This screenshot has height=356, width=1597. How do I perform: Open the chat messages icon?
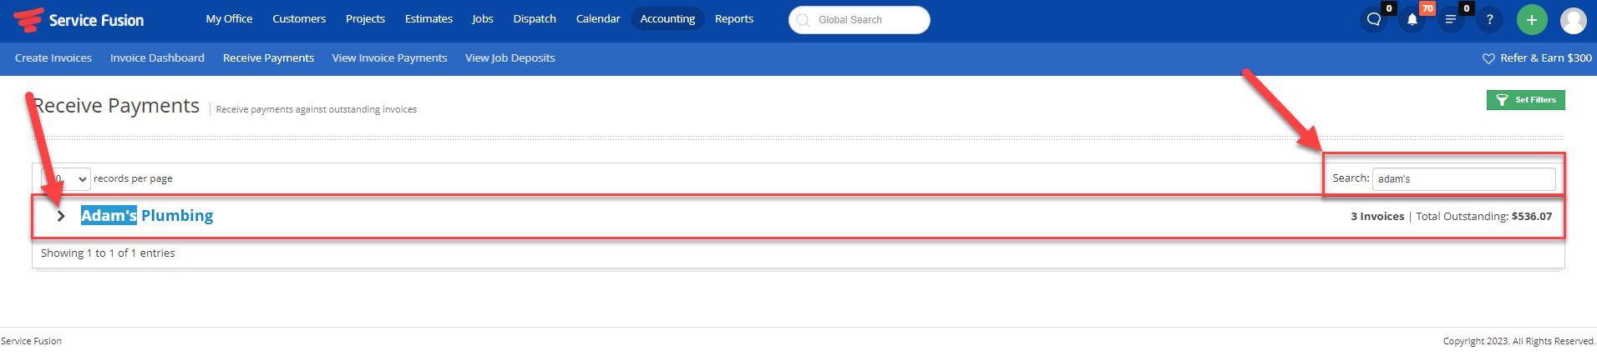(1373, 20)
